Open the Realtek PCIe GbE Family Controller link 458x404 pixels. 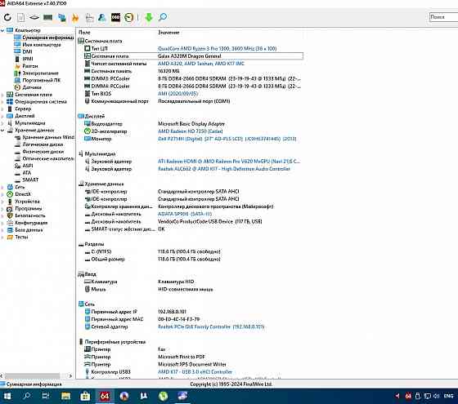[211, 326]
